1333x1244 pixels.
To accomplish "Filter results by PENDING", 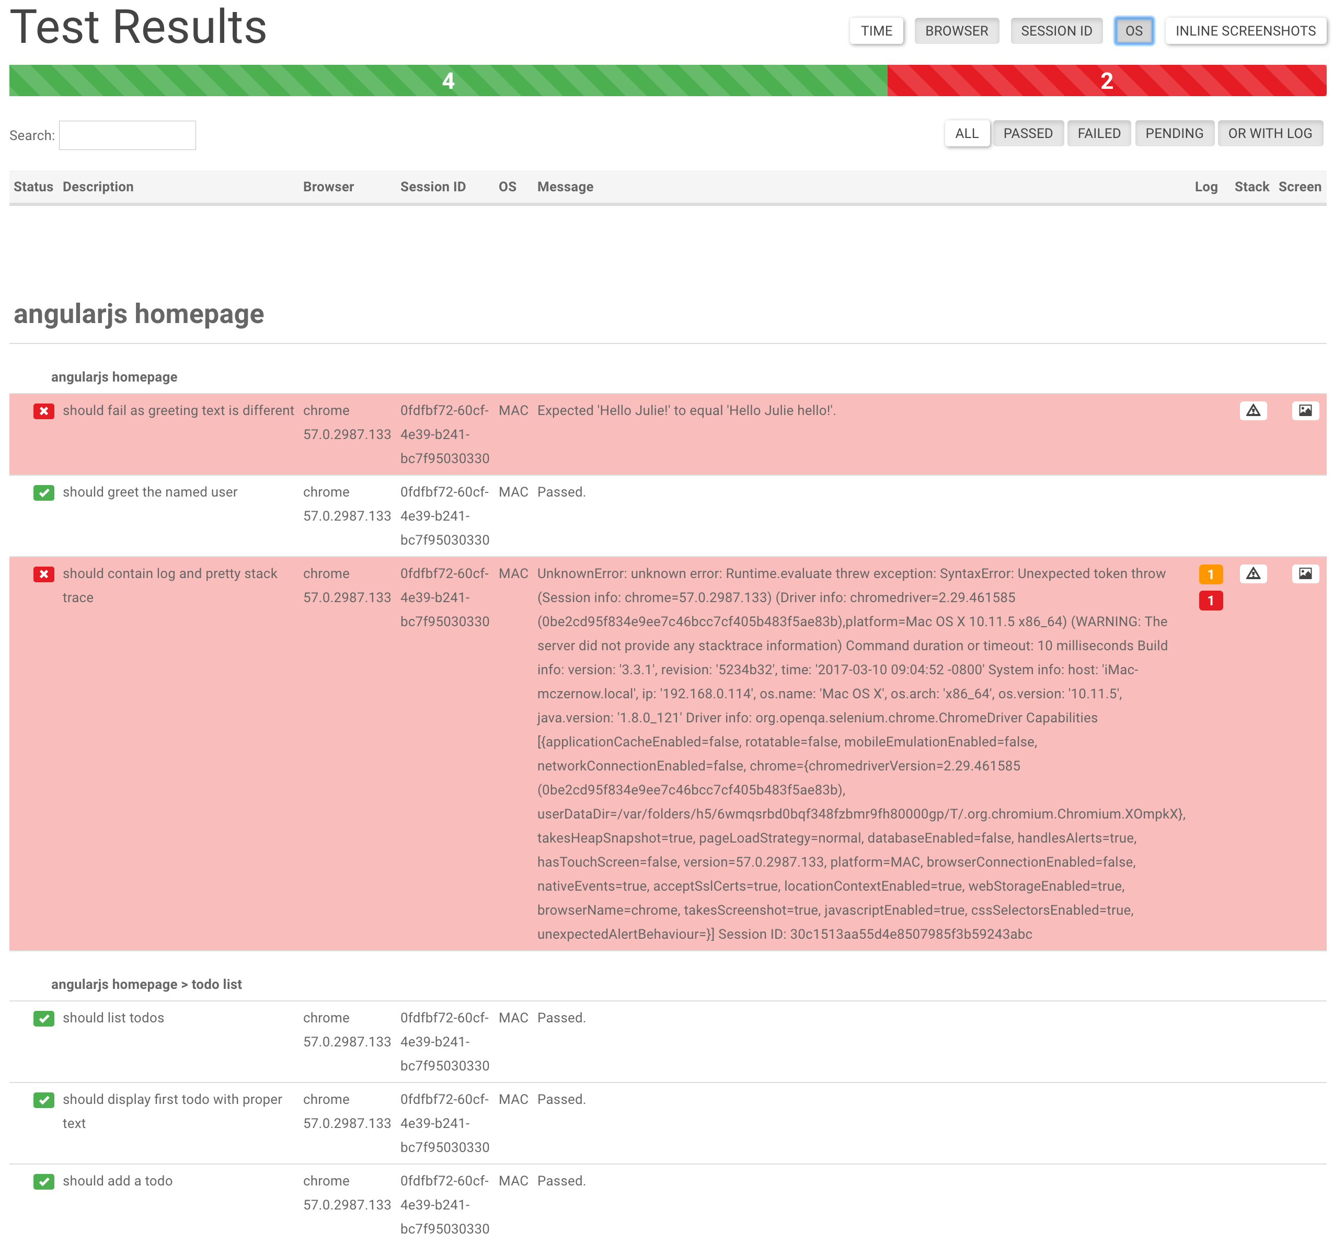I will pos(1174,133).
